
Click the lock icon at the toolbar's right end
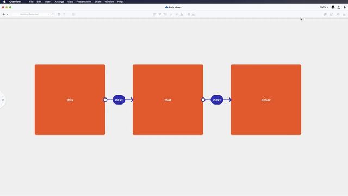point(344,14)
